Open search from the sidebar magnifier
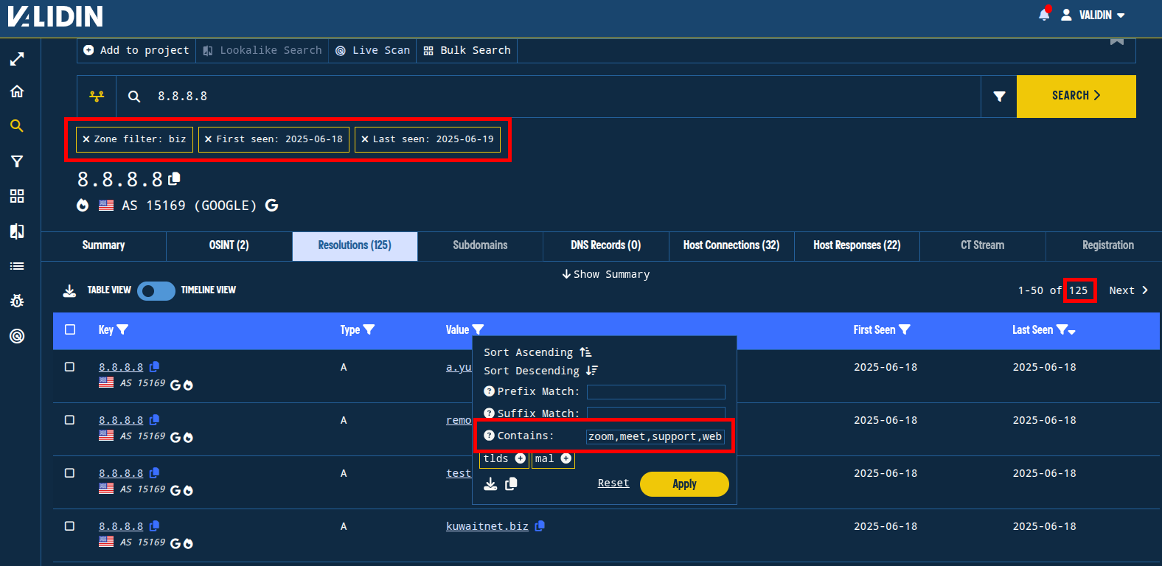1162x566 pixels. (x=17, y=126)
